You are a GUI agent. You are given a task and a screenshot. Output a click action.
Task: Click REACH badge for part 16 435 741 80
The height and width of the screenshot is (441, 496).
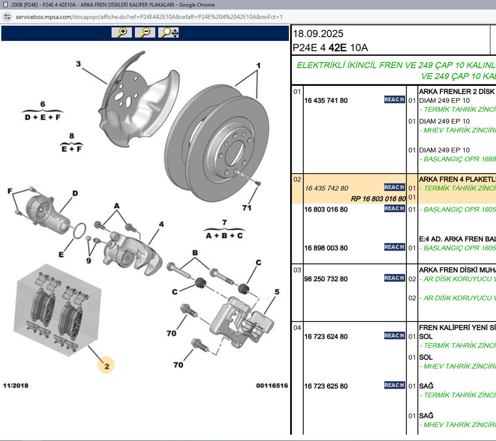point(394,100)
